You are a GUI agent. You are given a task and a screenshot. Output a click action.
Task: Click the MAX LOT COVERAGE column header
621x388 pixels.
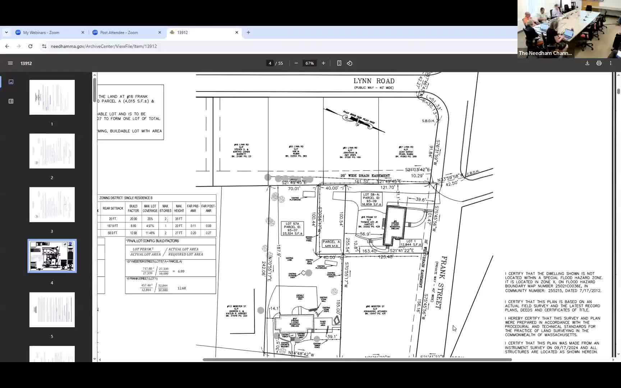point(150,208)
